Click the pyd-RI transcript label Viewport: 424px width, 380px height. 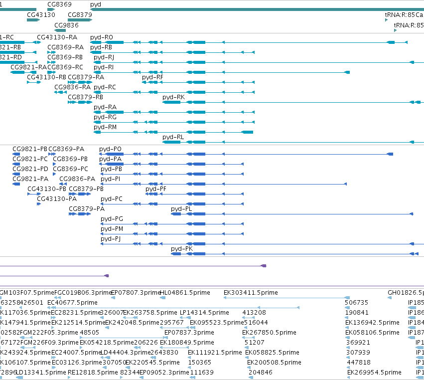pyautogui.click(x=104, y=67)
